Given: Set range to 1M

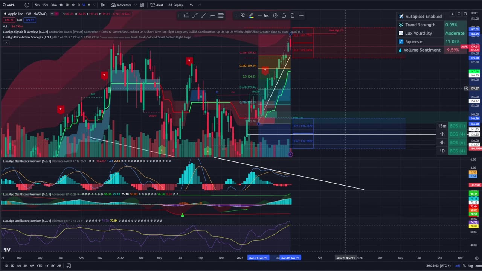Looking at the screenshot, I should click(x=19, y=266).
